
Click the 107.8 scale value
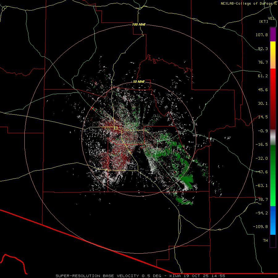point(262,35)
